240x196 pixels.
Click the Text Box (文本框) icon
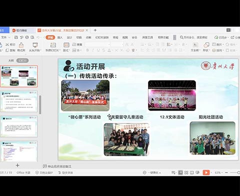[x=195, y=45]
